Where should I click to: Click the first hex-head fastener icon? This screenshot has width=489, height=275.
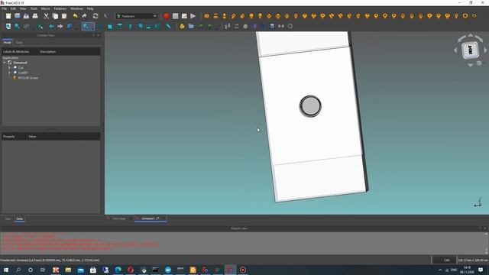[206, 16]
